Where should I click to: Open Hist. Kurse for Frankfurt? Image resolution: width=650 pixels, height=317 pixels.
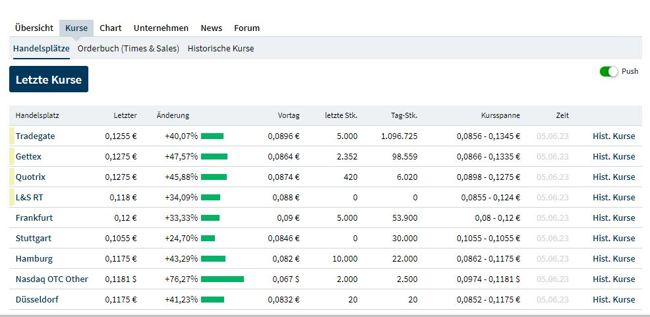(x=614, y=217)
